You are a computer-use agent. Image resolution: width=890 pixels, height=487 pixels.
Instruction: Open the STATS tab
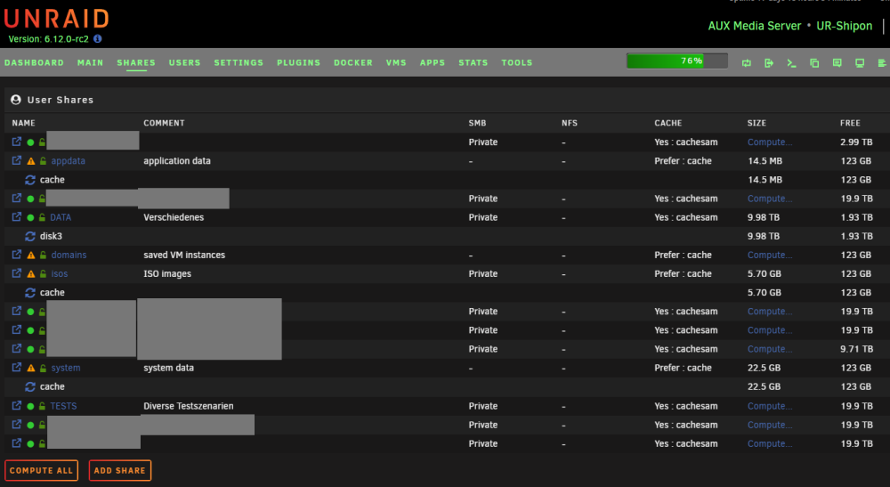[x=473, y=62]
